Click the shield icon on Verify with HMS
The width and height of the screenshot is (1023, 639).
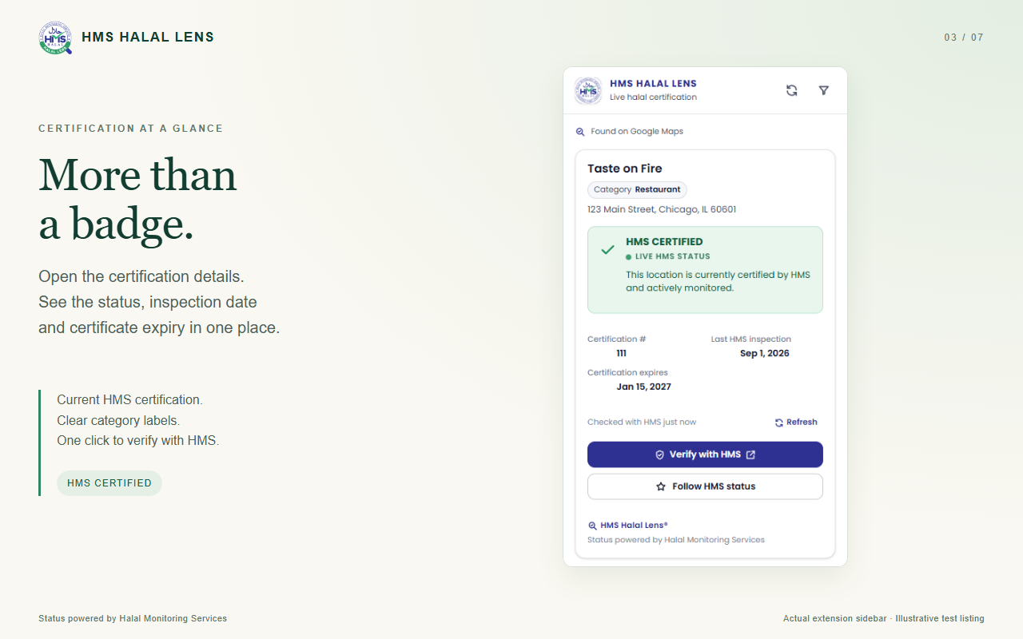pos(659,454)
